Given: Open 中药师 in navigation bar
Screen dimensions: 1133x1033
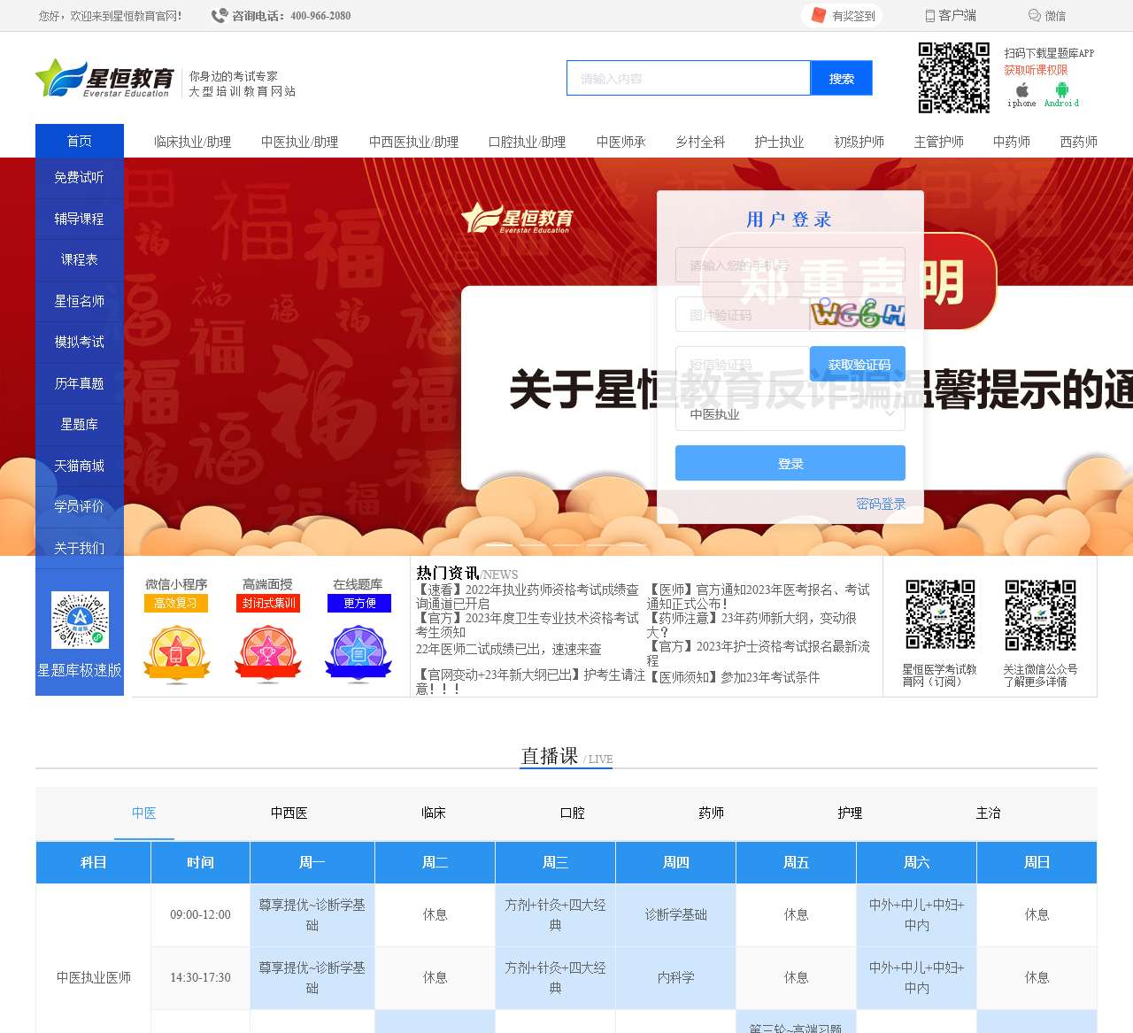Looking at the screenshot, I should click(1011, 142).
